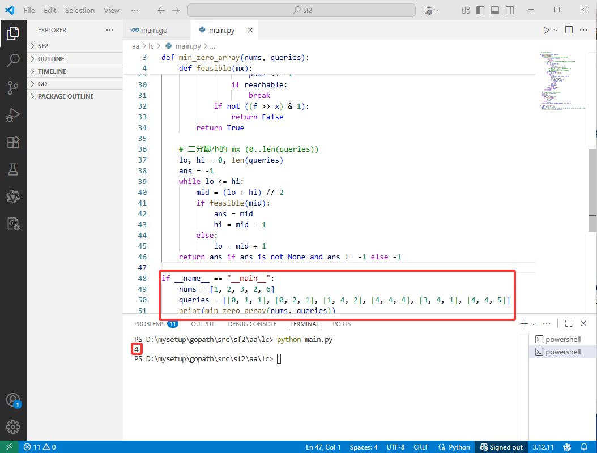Open the Edit menu

(50, 10)
